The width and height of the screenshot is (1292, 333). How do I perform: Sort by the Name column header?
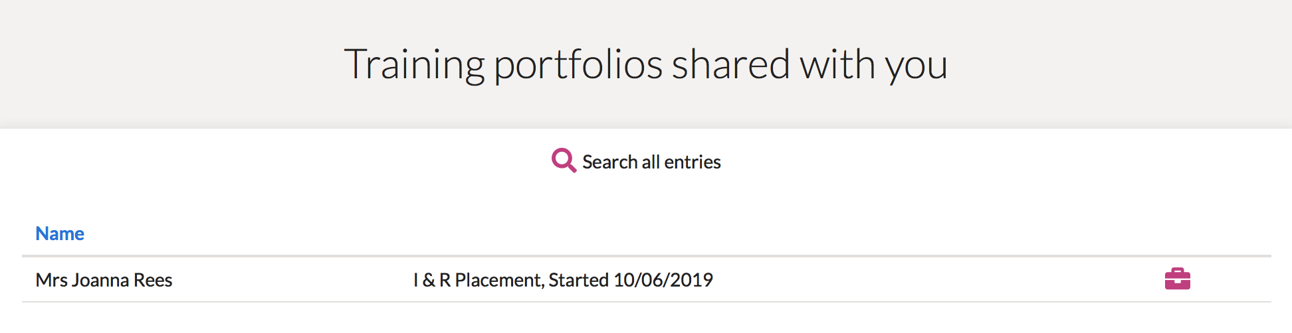(60, 233)
